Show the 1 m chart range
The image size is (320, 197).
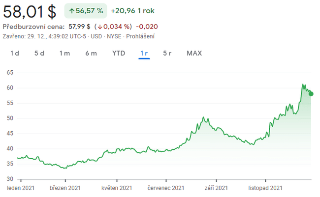(x=64, y=53)
